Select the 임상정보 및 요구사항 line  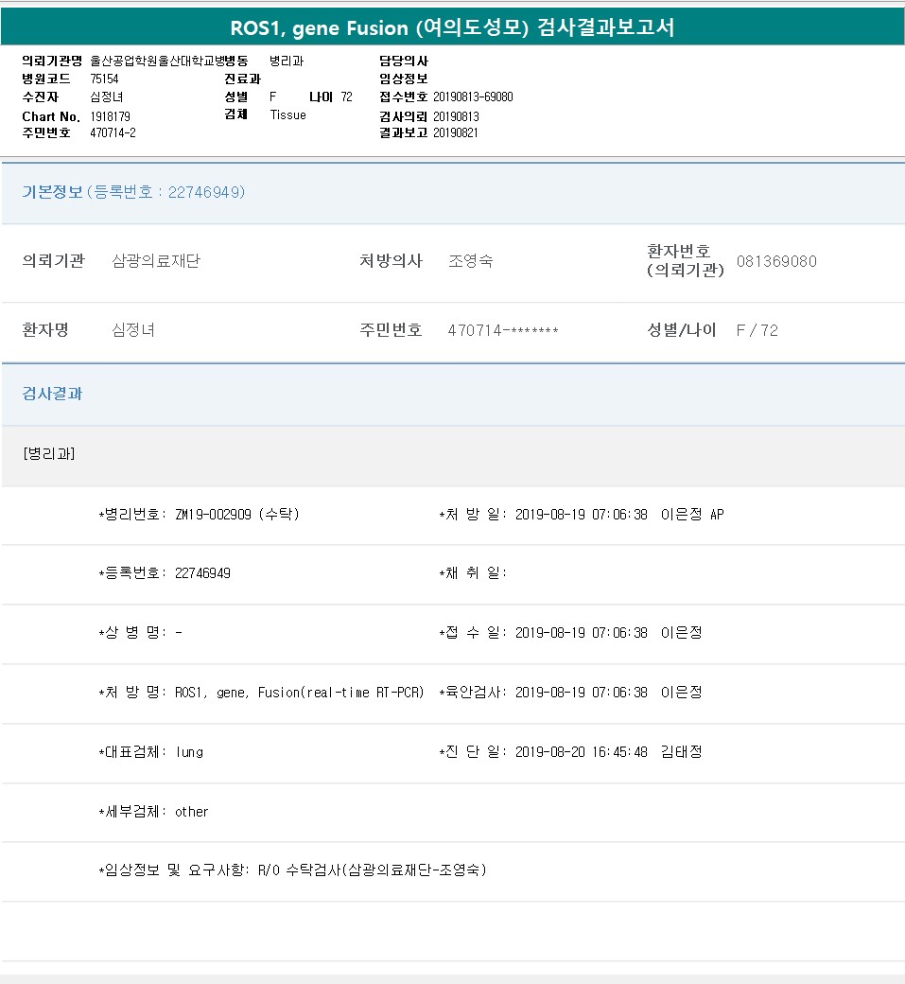[x=292, y=870]
